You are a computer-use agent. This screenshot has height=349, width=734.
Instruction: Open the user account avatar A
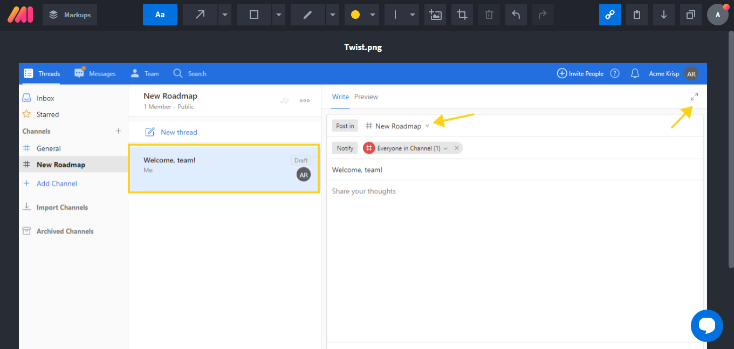718,15
